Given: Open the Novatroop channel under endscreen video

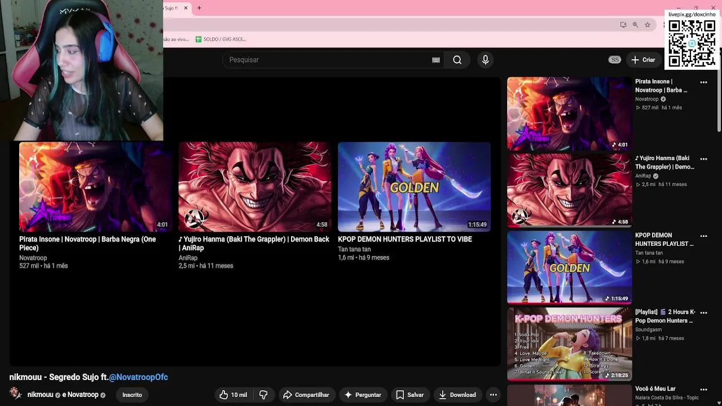Looking at the screenshot, I should (x=33, y=258).
